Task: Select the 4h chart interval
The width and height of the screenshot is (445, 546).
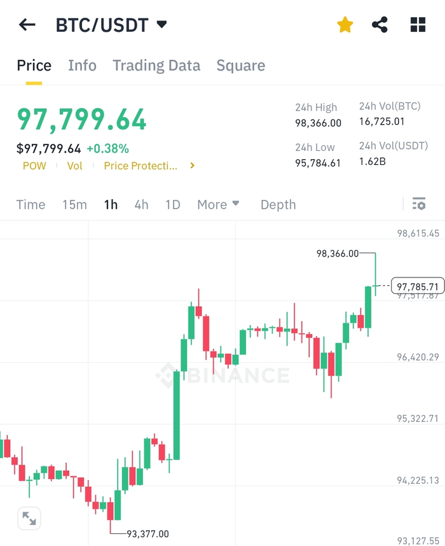Action: click(142, 204)
